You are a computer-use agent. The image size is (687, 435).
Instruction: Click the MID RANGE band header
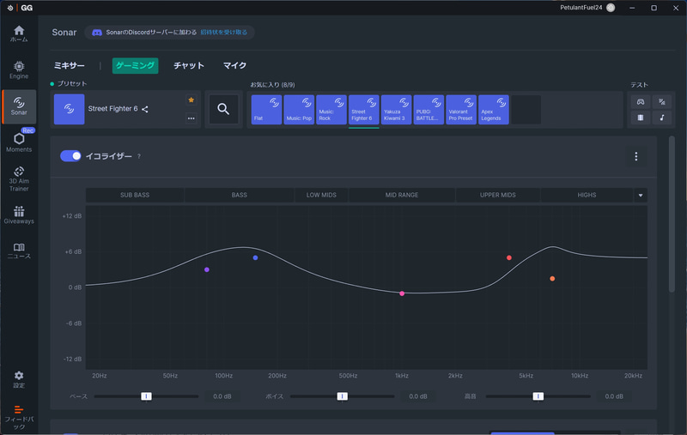[402, 195]
